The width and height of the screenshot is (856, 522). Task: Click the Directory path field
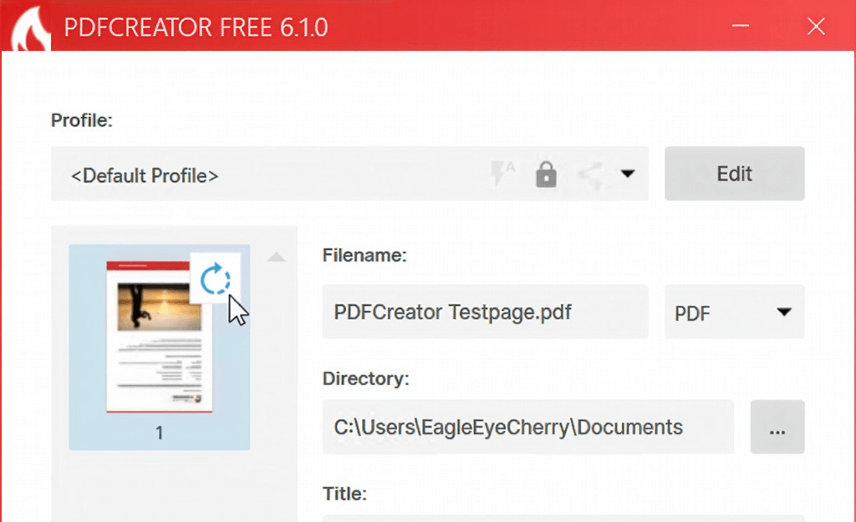coord(527,428)
